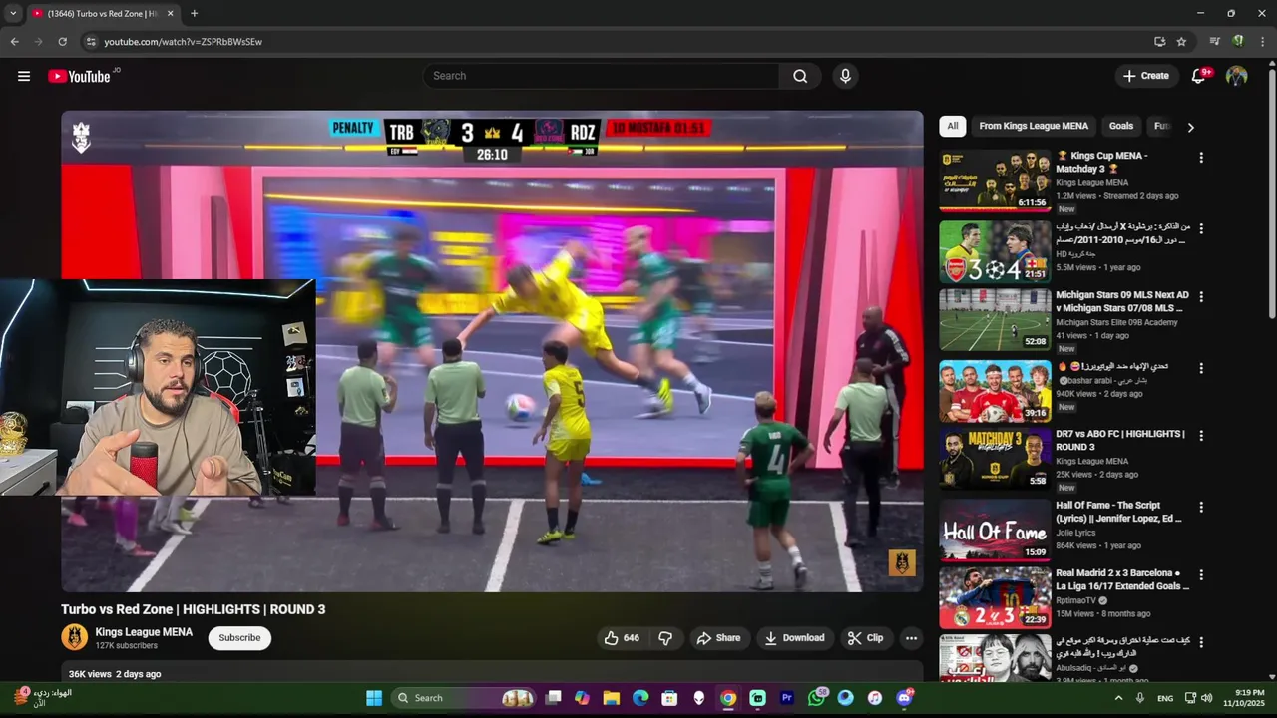1277x718 pixels.
Task: Open DR7 vs ABO FC highlights thumbnail
Action: (x=995, y=459)
